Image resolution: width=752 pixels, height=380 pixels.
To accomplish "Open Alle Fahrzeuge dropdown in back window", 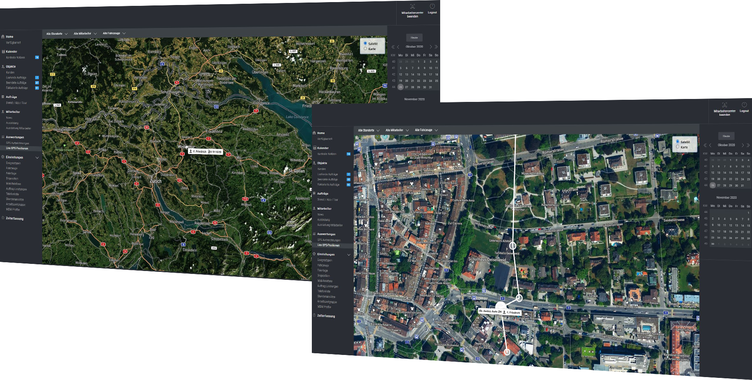I will coord(114,33).
